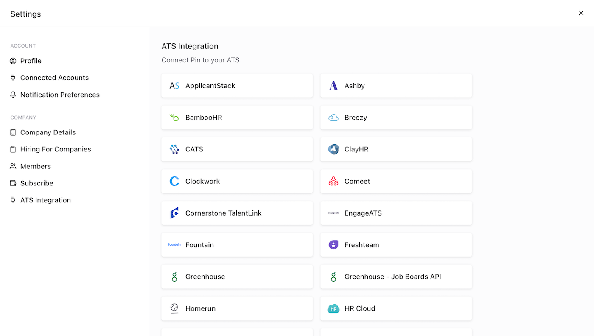Choose the Fountain integration card
This screenshot has width=594, height=336.
pos(237,245)
